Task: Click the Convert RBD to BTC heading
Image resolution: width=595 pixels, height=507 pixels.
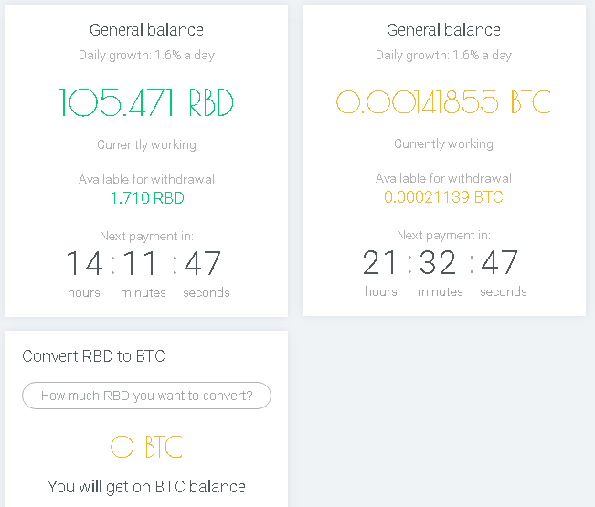Action: click(x=93, y=356)
